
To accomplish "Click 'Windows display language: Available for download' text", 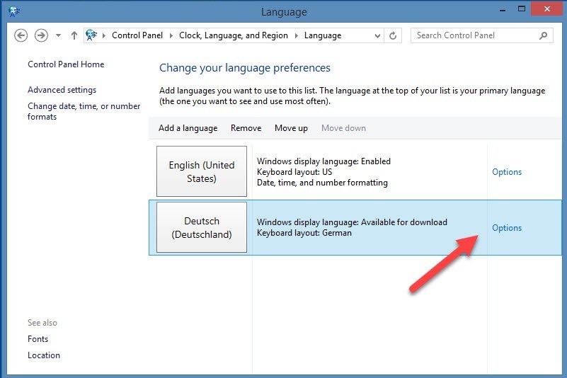I will click(x=352, y=222).
